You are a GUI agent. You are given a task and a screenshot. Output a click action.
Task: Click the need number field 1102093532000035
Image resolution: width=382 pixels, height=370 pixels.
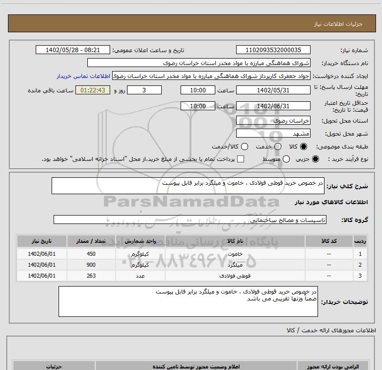point(273,50)
